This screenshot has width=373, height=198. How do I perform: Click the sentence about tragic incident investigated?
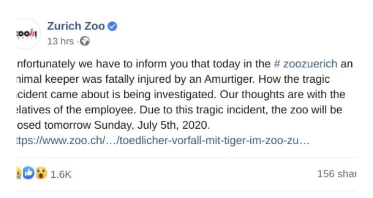click(117, 95)
